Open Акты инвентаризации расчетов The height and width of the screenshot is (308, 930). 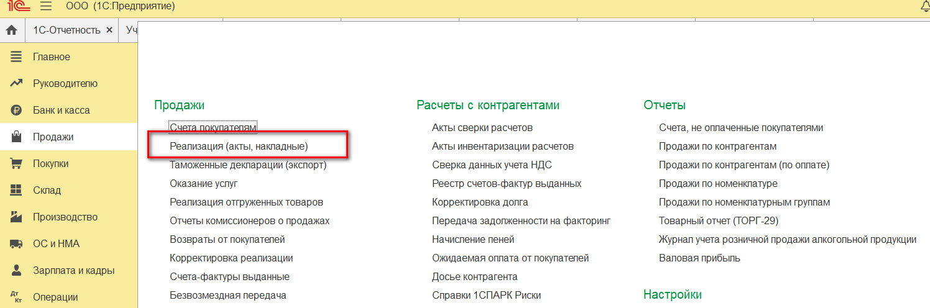(503, 146)
